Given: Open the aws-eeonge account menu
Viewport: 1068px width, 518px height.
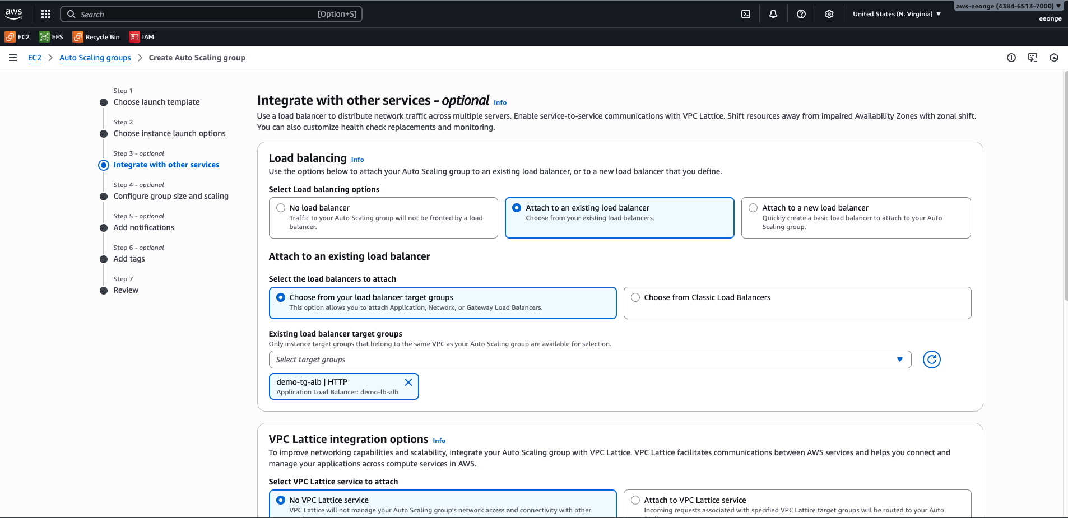Looking at the screenshot, I should [1008, 6].
